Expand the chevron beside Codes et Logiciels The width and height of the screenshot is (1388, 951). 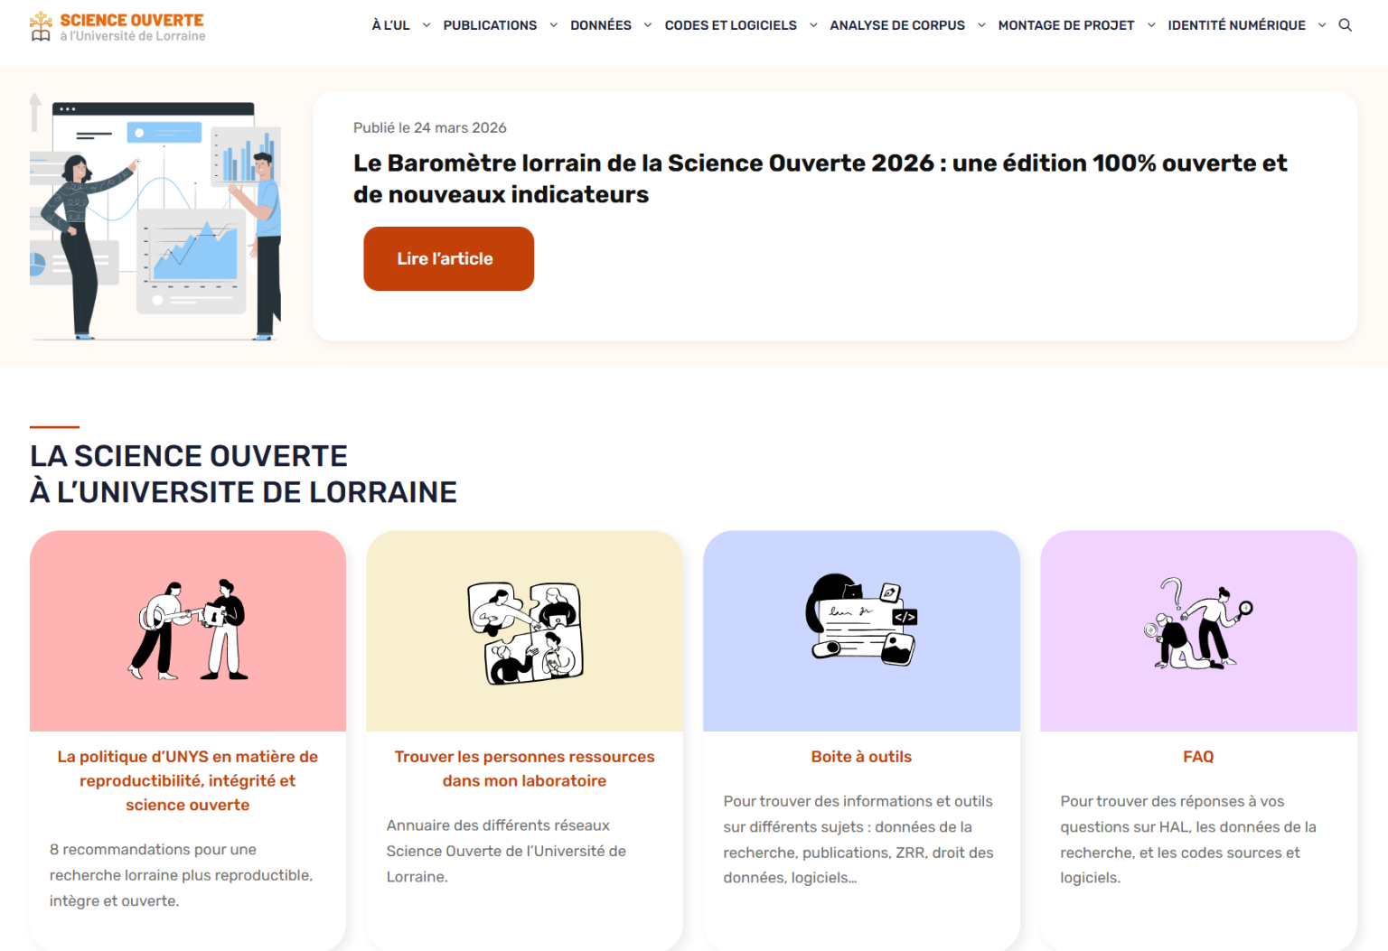pos(813,25)
